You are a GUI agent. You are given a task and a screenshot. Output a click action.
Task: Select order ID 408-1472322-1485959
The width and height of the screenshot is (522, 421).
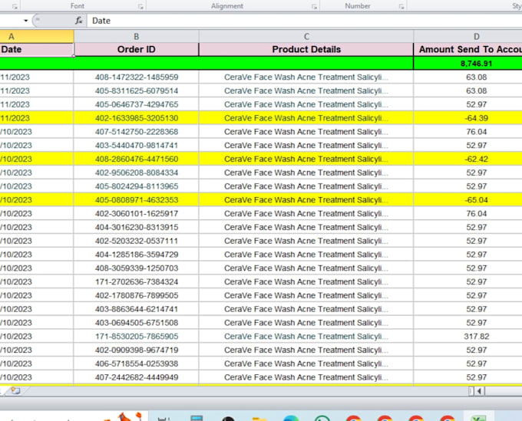click(136, 77)
